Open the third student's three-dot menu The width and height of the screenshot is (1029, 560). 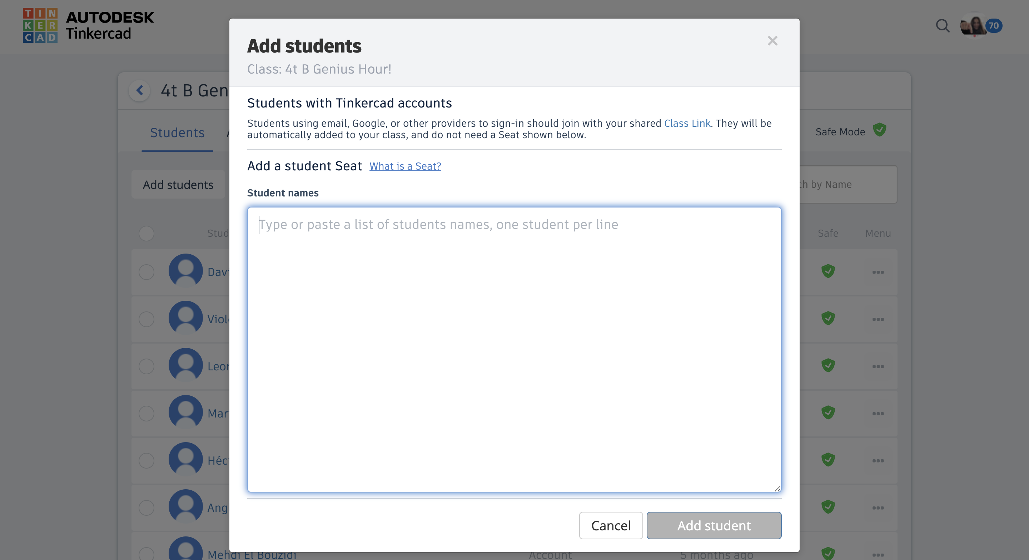click(x=878, y=367)
